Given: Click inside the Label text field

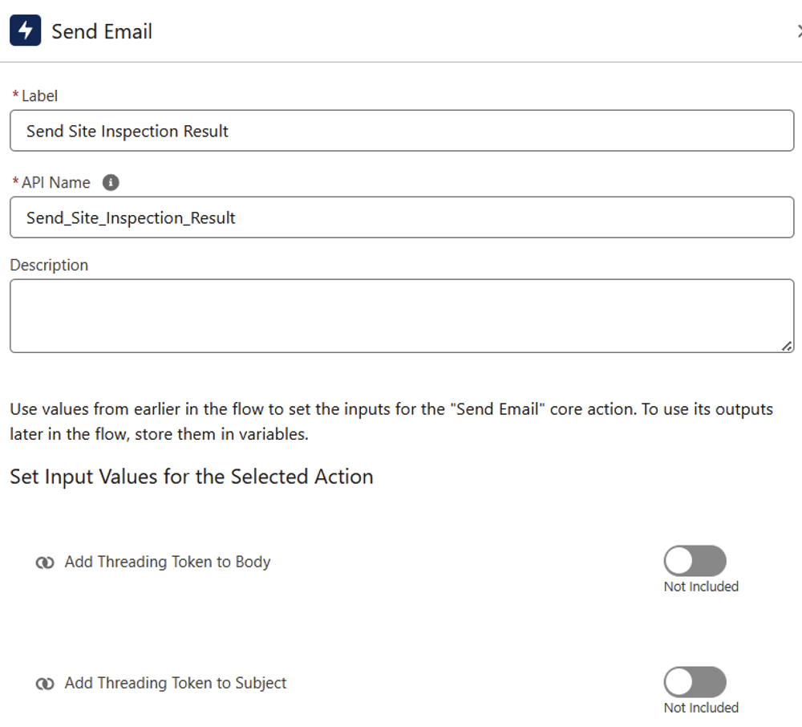Looking at the screenshot, I should tap(401, 131).
